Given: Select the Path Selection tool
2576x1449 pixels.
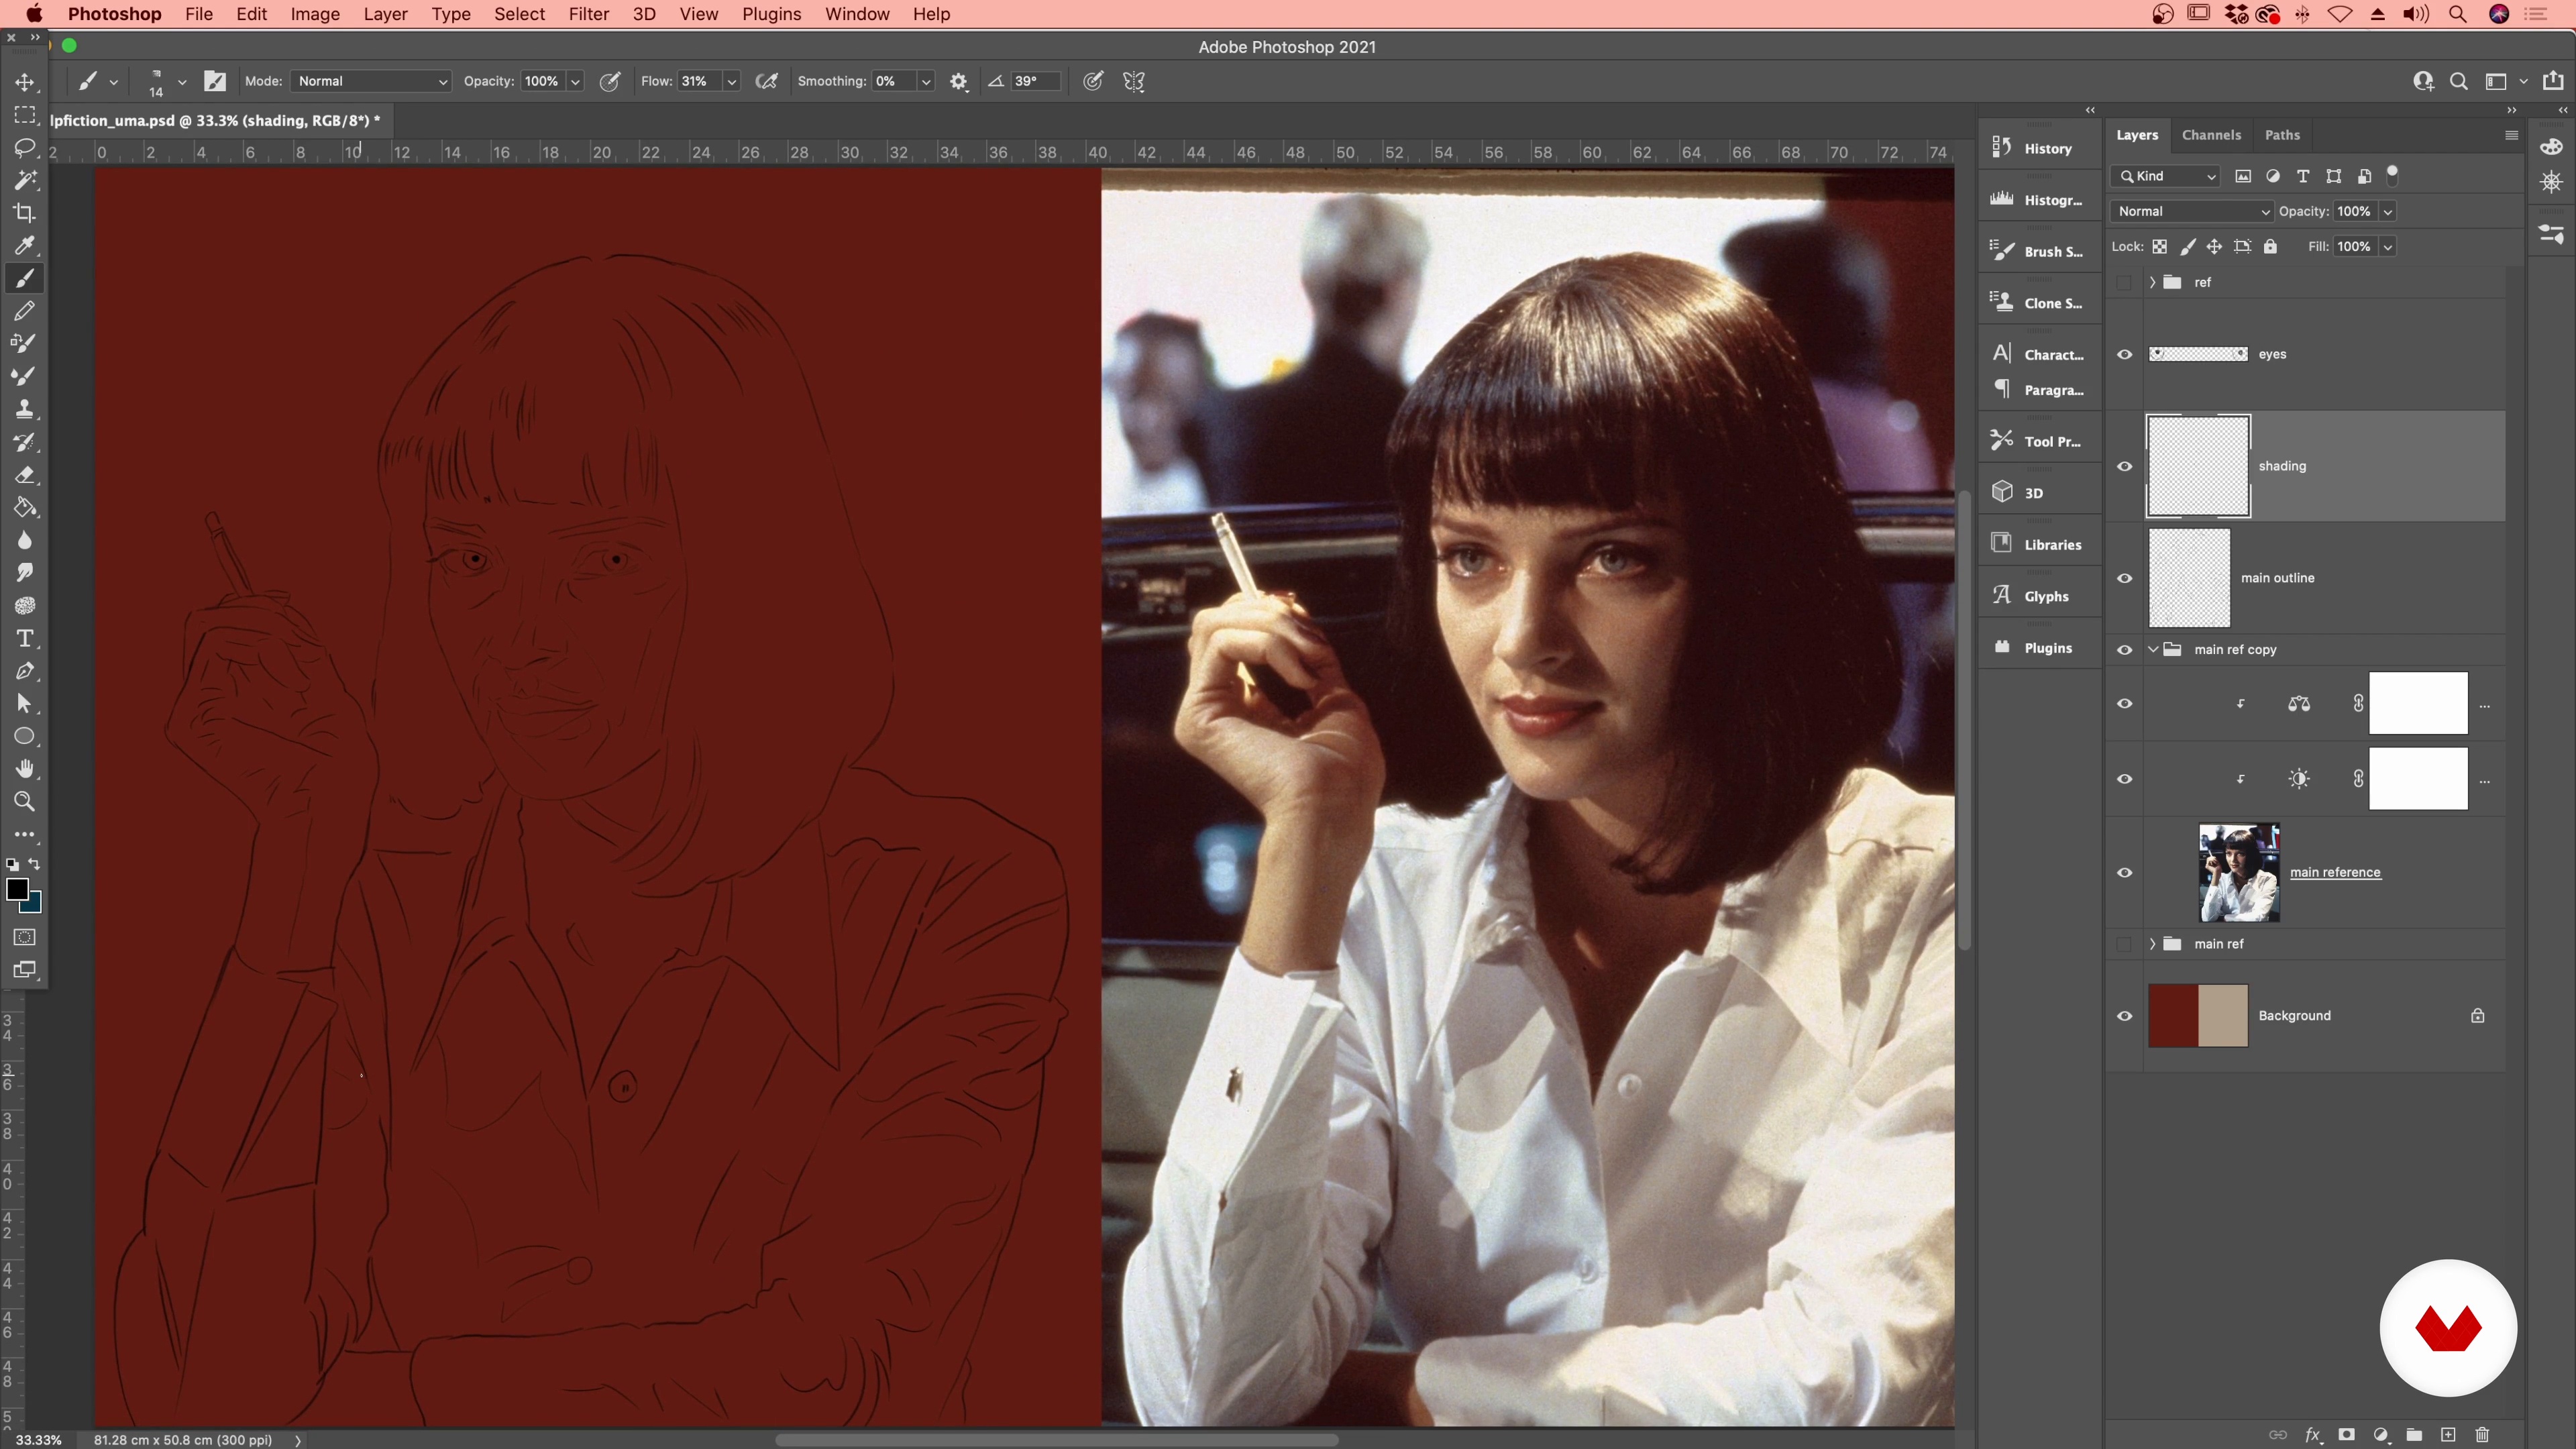Looking at the screenshot, I should pyautogui.click(x=25, y=704).
